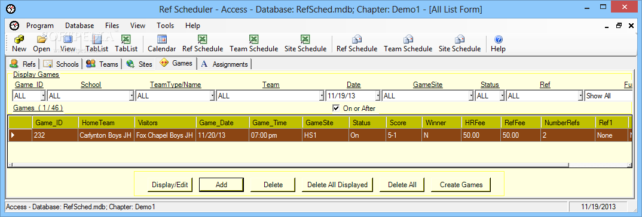Open the Files menu
642x217 pixels.
(112, 26)
